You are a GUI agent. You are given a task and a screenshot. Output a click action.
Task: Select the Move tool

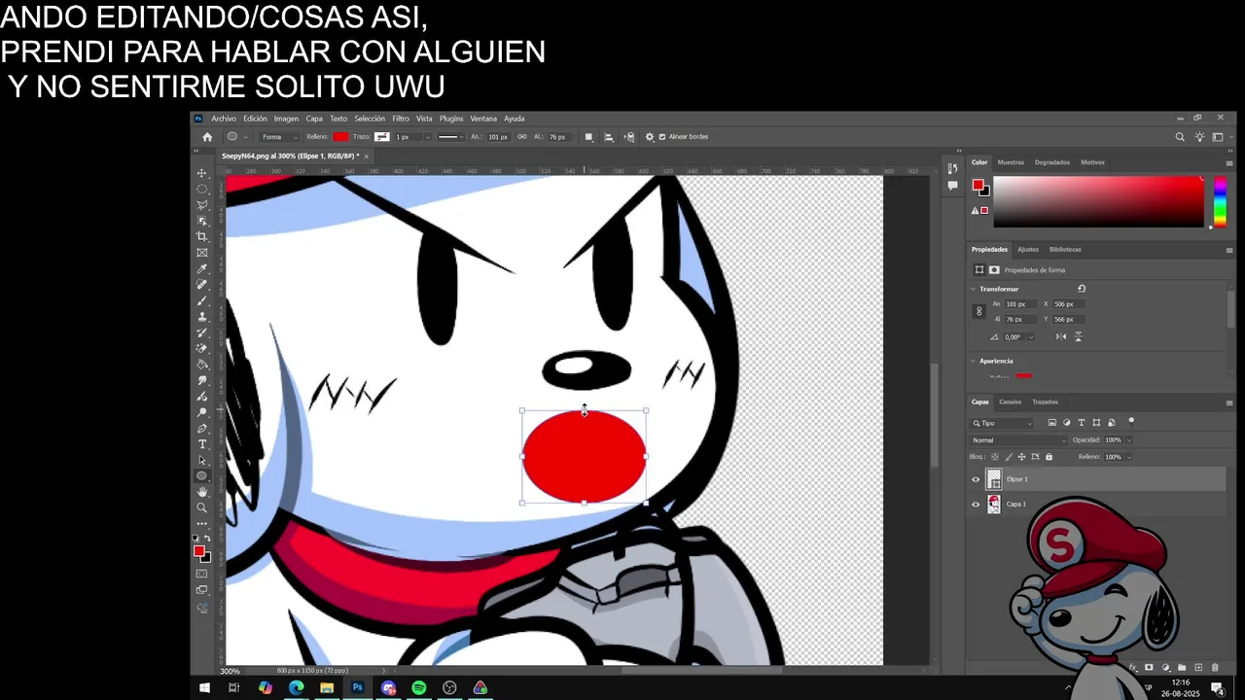click(x=202, y=173)
